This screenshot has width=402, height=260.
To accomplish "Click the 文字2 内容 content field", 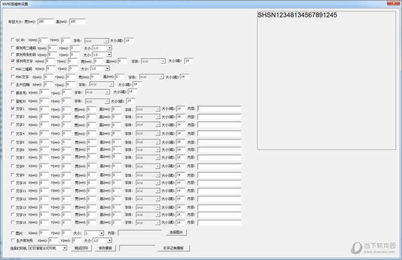I will click(x=219, y=117).
